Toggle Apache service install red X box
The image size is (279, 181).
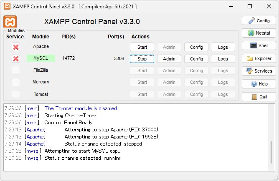(x=16, y=47)
